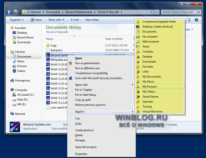Click the Favorites star icon in sidebar
Screen dimensions: 206x158
12,28
